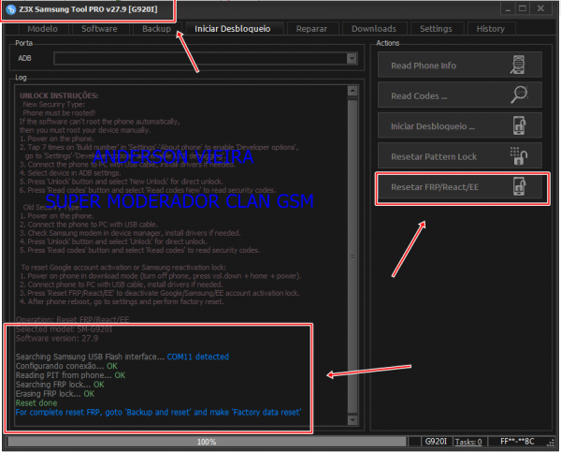
Task: Click the unlock phone icon on Iniciar Desbloqueio
Action: coord(519,125)
